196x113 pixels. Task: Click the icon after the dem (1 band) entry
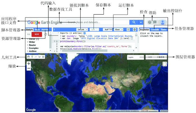(132, 39)
